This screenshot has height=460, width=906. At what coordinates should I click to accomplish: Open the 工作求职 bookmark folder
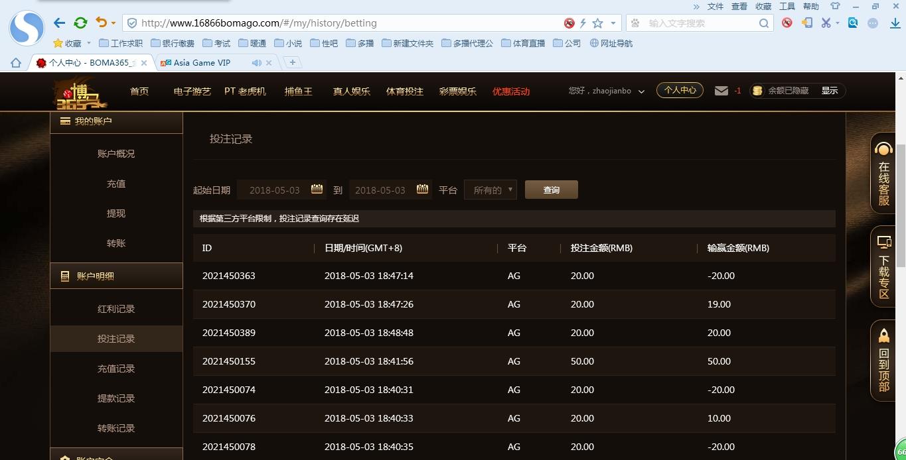[121, 43]
